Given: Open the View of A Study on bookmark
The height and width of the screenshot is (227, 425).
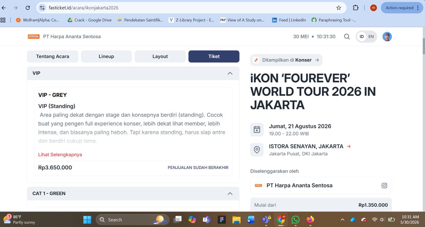Looking at the screenshot, I should coord(242,20).
